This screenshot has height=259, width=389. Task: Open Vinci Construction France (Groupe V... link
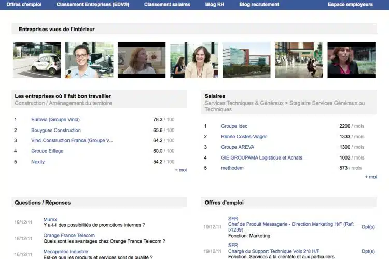(72, 140)
